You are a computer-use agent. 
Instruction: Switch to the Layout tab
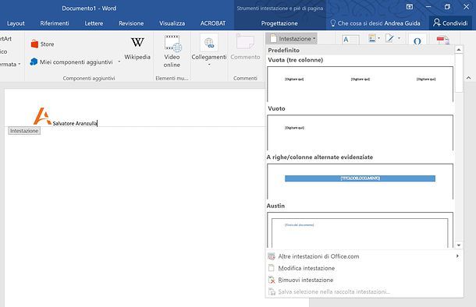(x=16, y=23)
